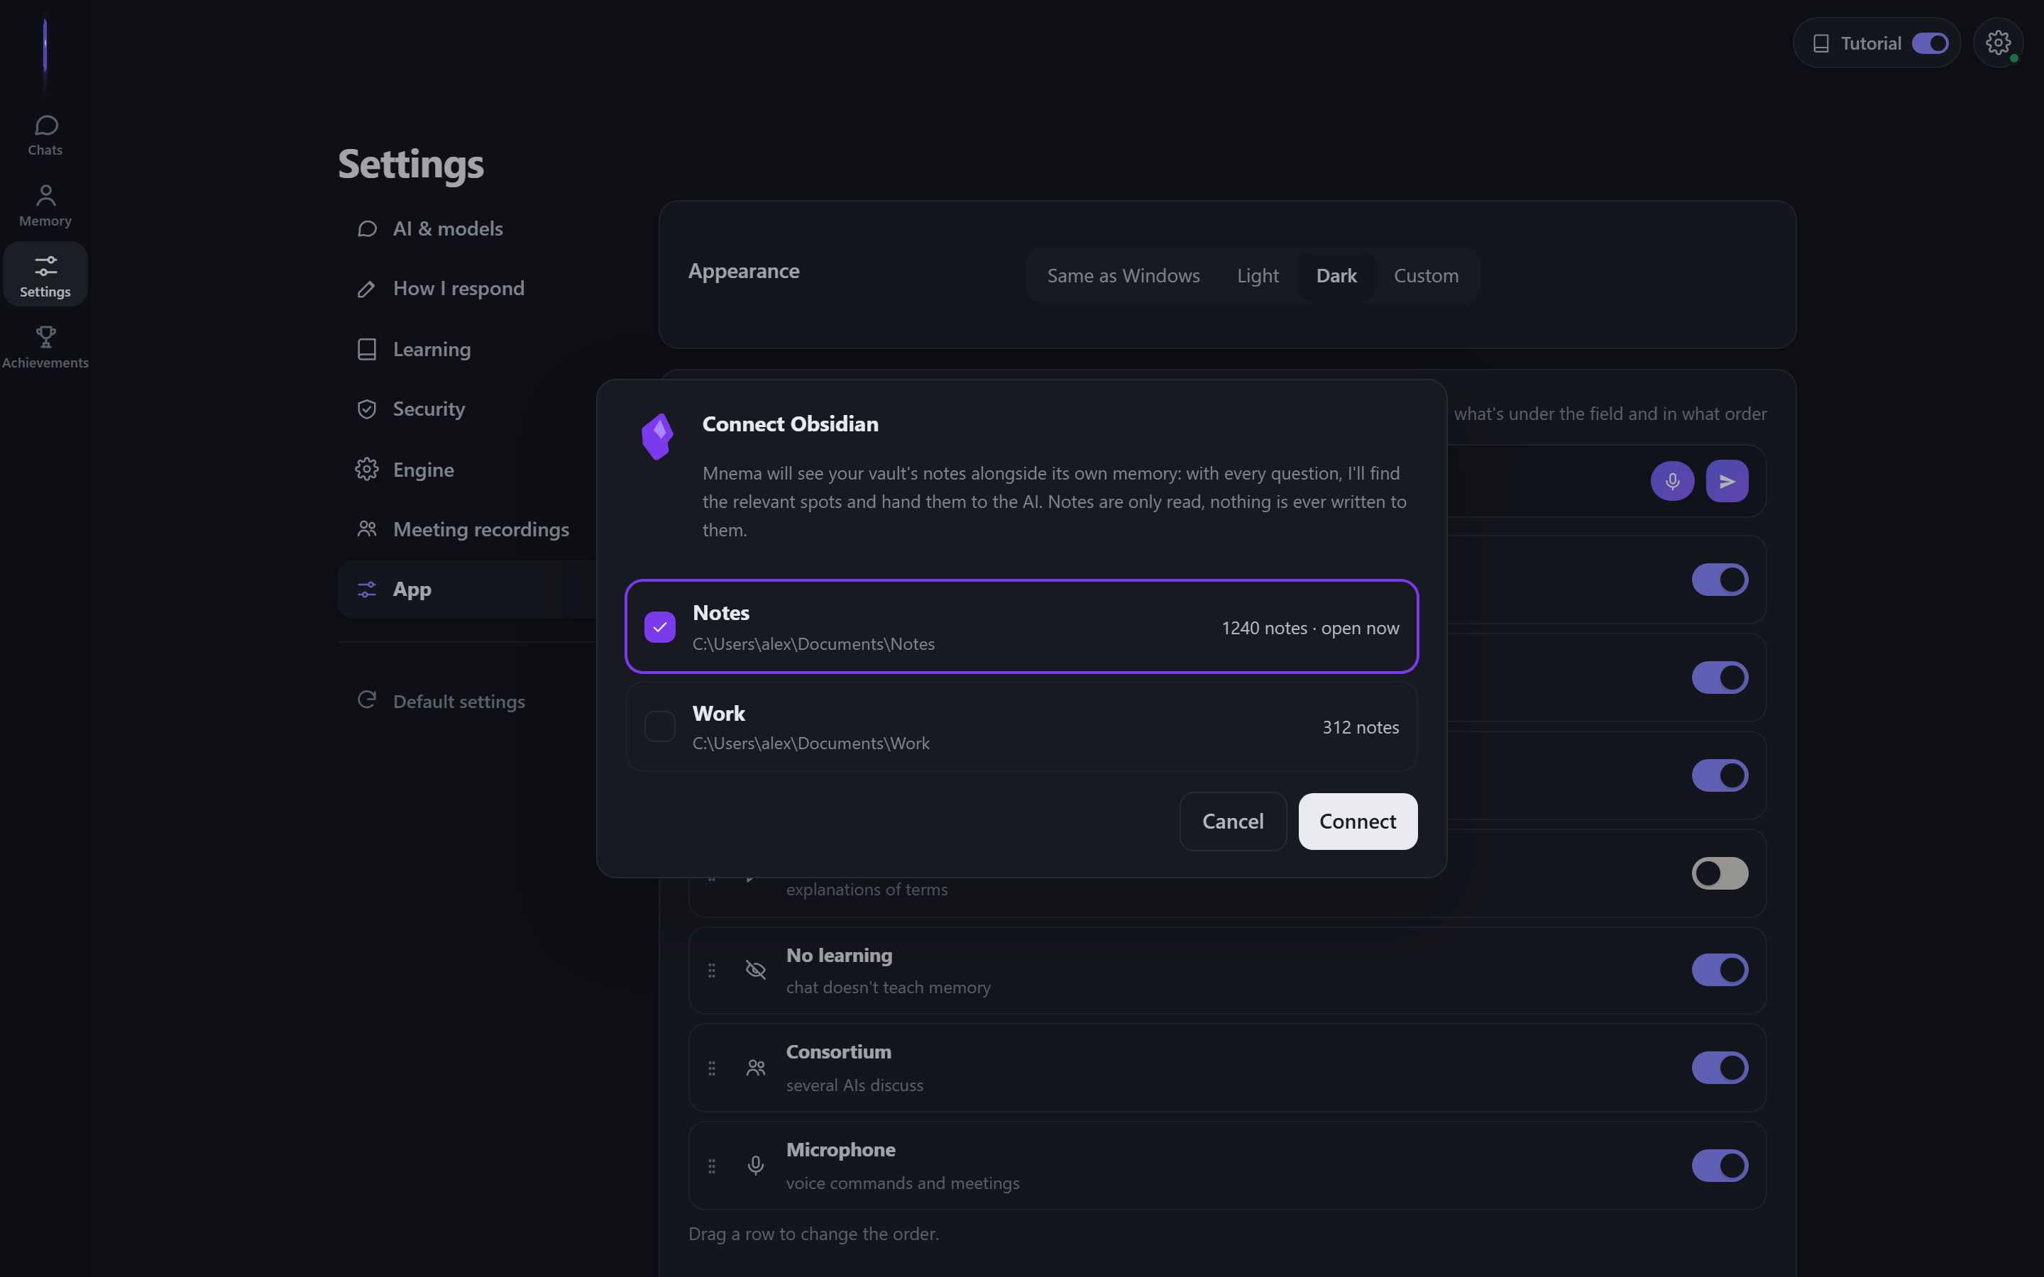Click the send arrow button

click(x=1727, y=482)
